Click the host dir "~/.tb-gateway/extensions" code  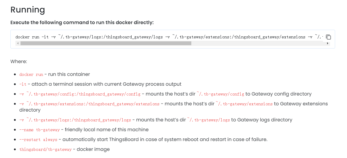244,104
